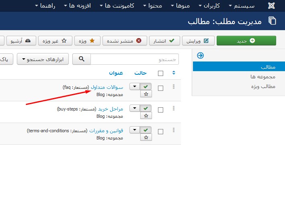This screenshot has height=207, width=285.
Task: Tick the select-all checkbox in header
Action: pos(160,74)
